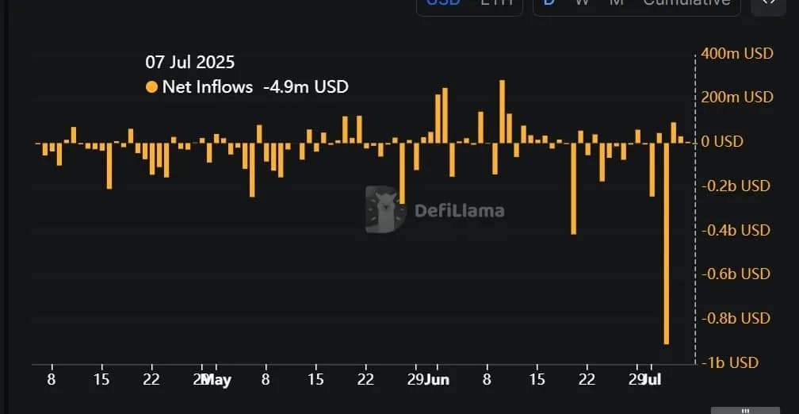Click the 07 Jul 2025 tooltip date

tap(190, 62)
